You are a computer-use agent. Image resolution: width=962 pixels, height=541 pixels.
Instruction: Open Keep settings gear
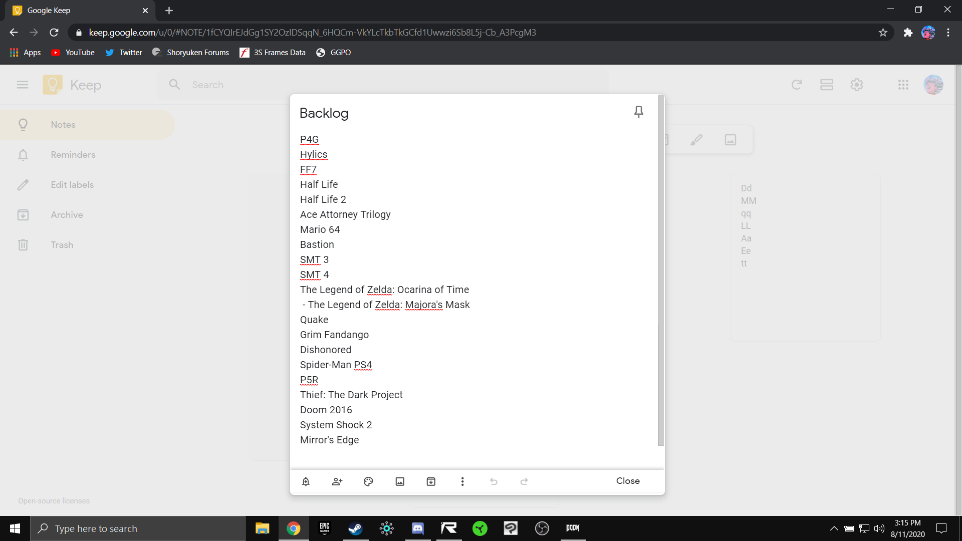click(x=857, y=85)
